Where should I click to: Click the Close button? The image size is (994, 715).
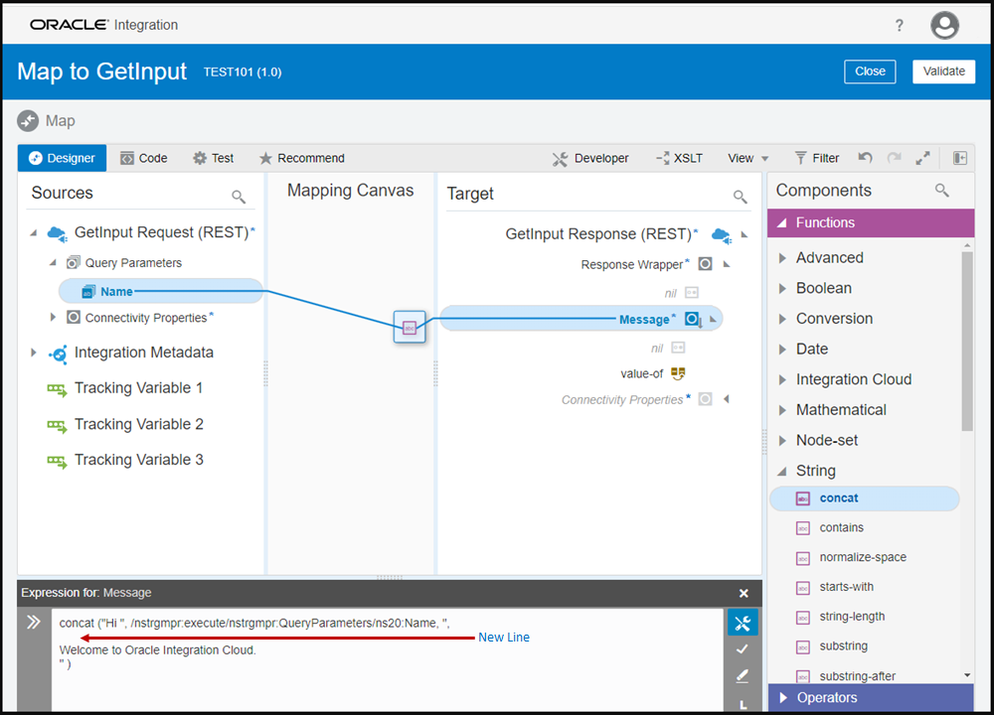pos(870,71)
